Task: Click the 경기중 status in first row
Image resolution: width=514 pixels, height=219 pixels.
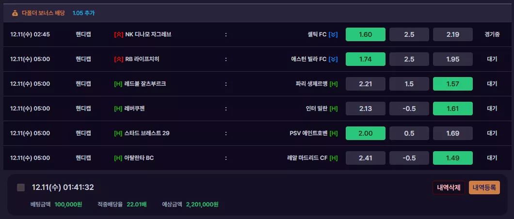Action: pos(492,34)
